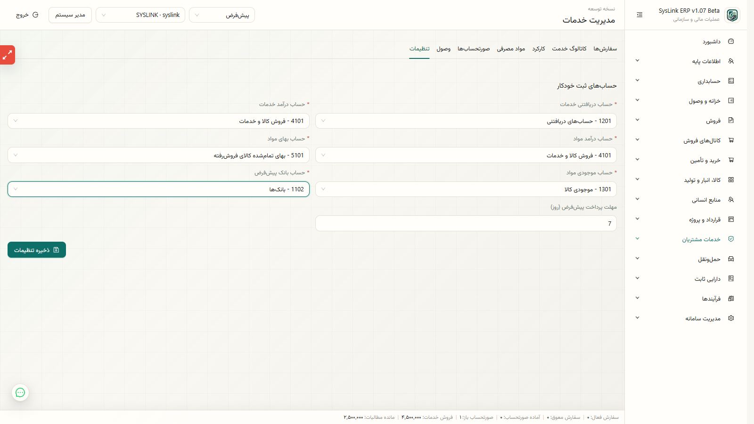Expand the فرآیندها menu chevron

637,298
